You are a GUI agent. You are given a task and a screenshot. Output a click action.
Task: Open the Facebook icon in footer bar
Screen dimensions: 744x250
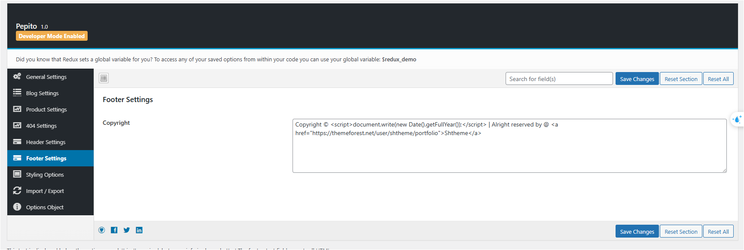(x=114, y=230)
